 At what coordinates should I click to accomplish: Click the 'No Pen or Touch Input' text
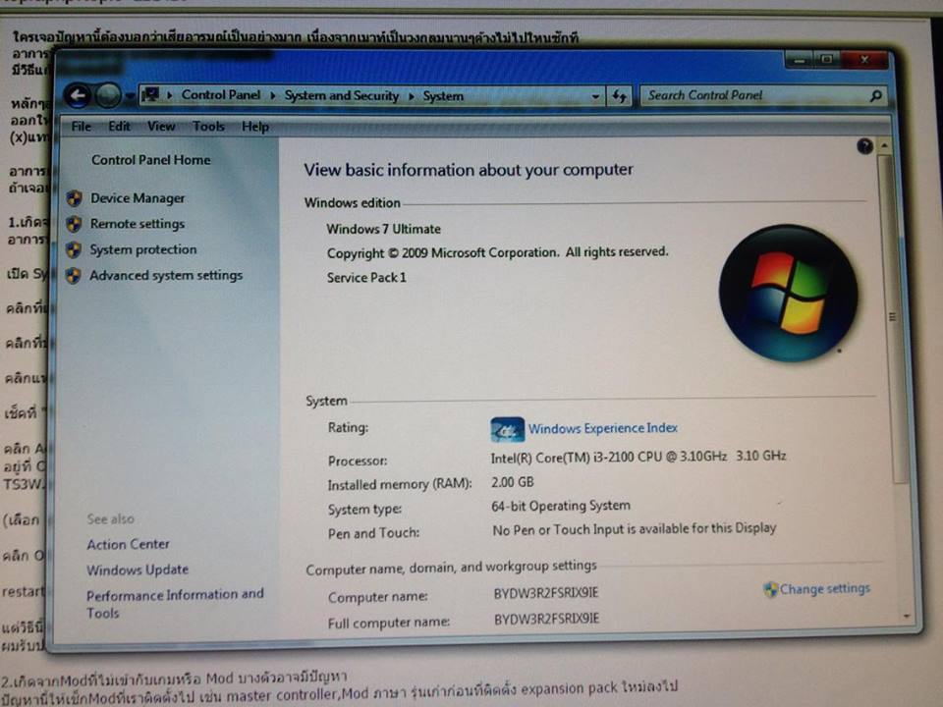[x=635, y=529]
